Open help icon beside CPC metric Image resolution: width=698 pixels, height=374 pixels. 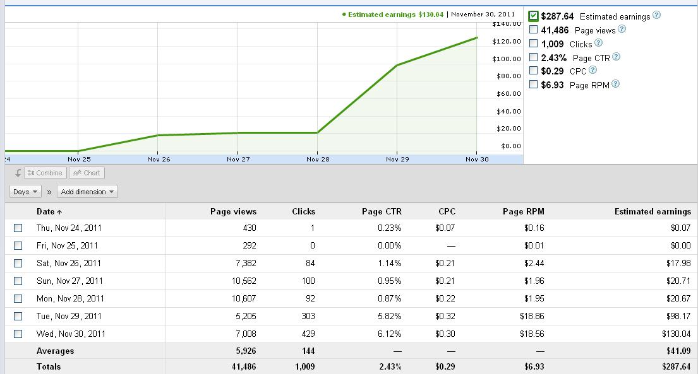[x=593, y=70]
